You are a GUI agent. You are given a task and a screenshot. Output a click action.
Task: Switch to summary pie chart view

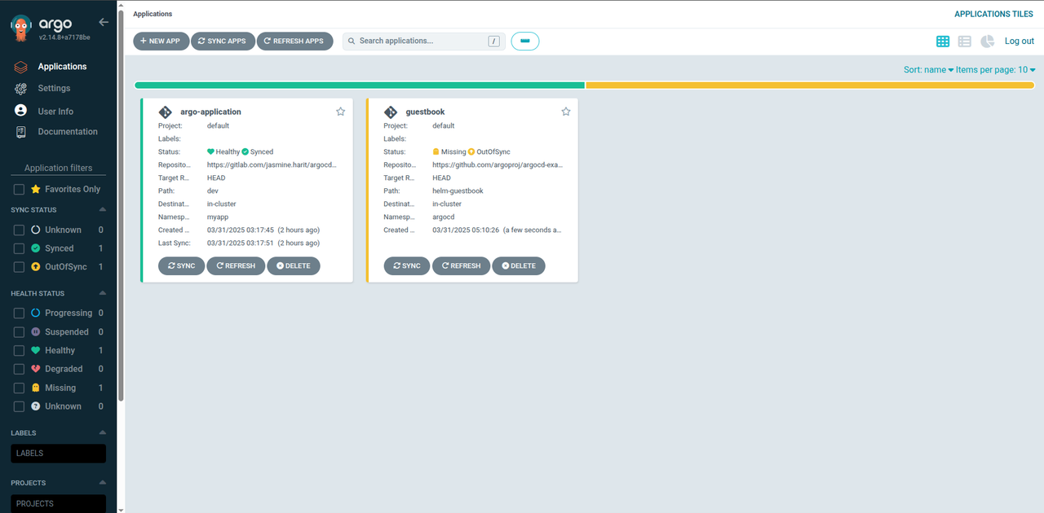(x=988, y=41)
